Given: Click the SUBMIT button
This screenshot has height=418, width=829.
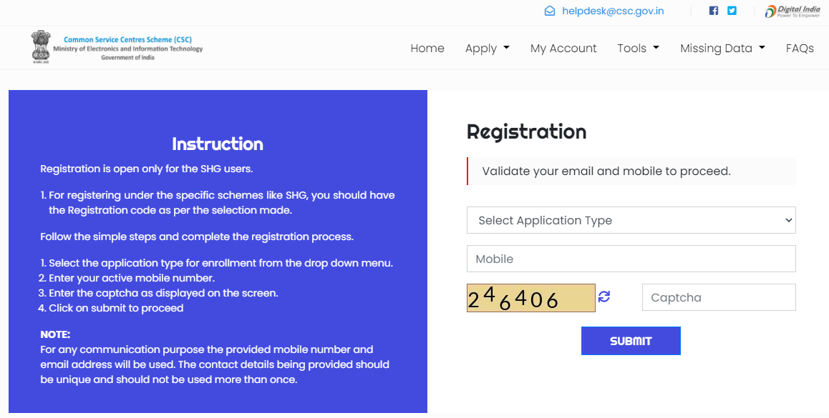Looking at the screenshot, I should 631,341.
